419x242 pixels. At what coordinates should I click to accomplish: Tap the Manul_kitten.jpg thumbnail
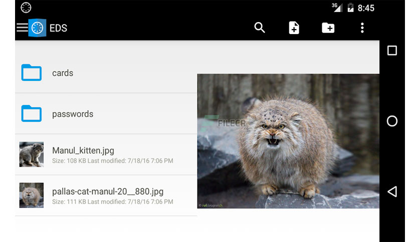click(x=32, y=154)
